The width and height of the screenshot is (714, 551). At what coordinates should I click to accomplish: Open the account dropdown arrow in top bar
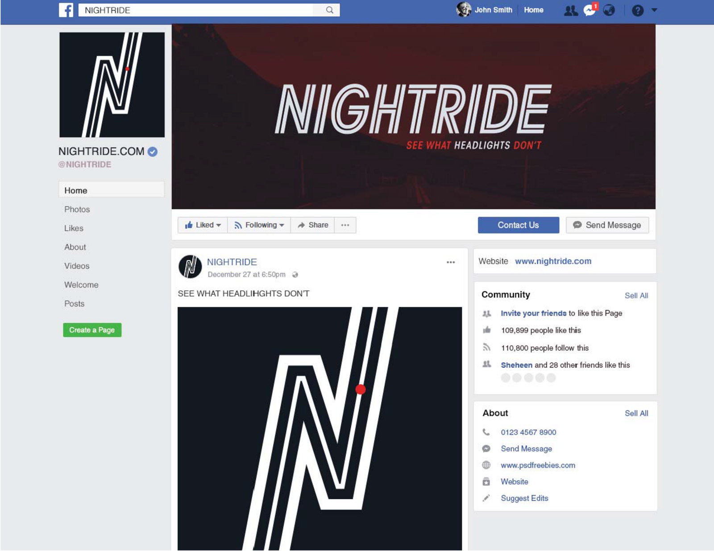click(x=654, y=10)
